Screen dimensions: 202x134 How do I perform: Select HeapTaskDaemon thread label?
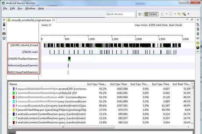click(x=23, y=72)
